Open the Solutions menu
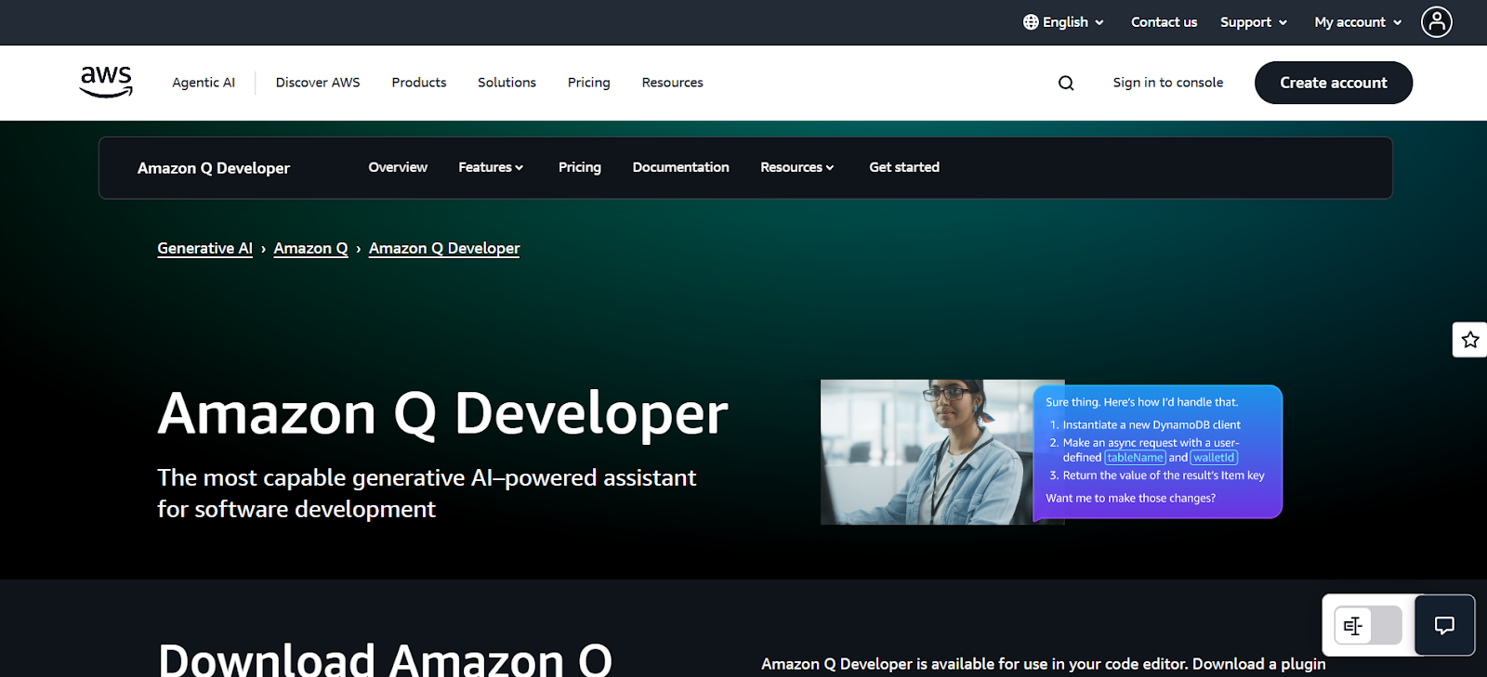This screenshot has height=677, width=1487. click(x=507, y=83)
